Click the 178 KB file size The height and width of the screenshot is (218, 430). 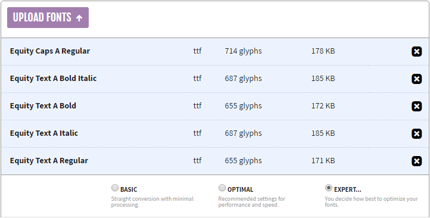tap(323, 51)
